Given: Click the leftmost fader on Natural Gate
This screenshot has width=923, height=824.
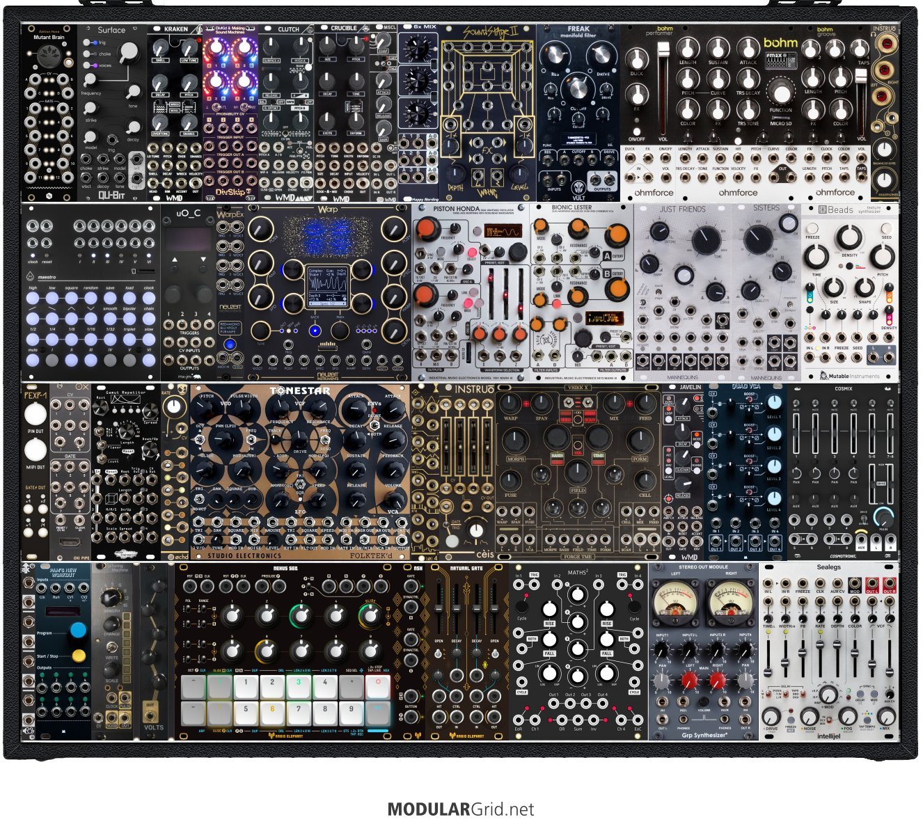Looking at the screenshot, I should [x=439, y=608].
